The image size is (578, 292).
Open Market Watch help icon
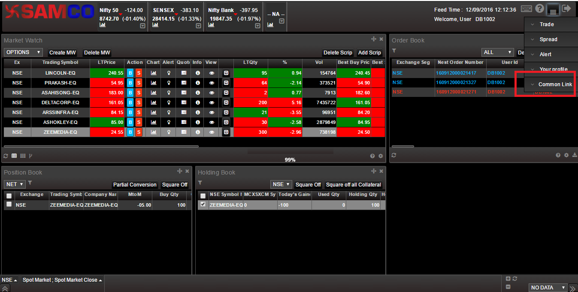click(x=372, y=156)
